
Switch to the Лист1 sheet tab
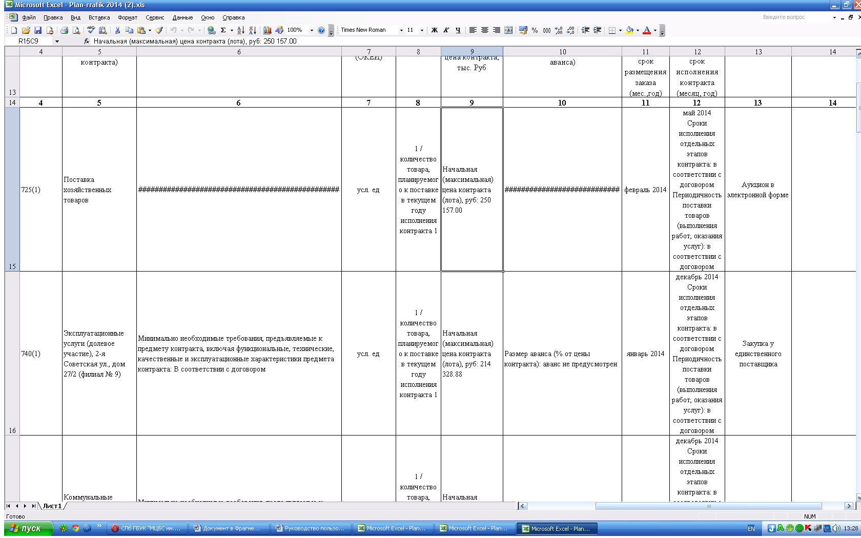pyautogui.click(x=52, y=506)
